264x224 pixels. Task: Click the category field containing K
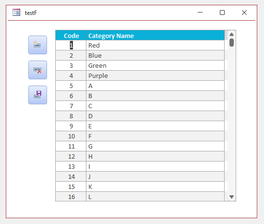click(155, 187)
